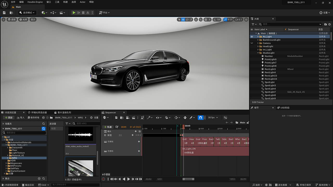This screenshot has height=187, width=333.
Task: Toggle the Sequencer lock icon next to Main
Action: pyautogui.click(x=248, y=123)
